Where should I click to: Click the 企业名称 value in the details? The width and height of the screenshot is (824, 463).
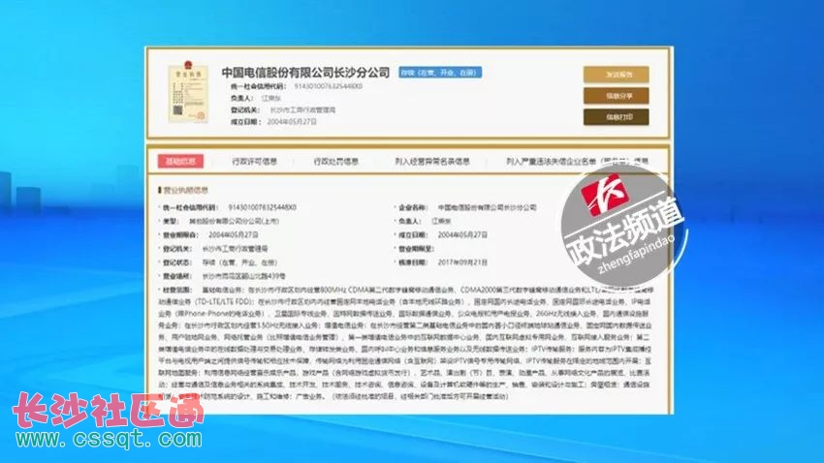point(488,207)
